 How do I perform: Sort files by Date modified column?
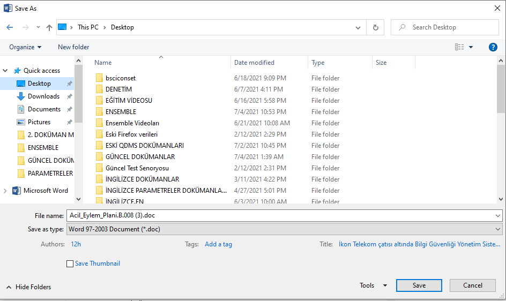[x=254, y=63]
